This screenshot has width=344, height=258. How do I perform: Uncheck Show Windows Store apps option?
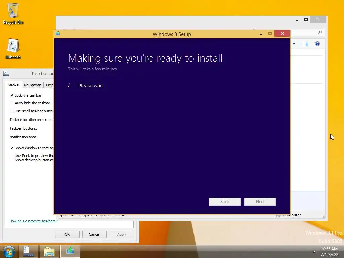tap(12, 148)
